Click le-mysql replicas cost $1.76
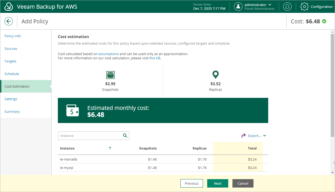335x192 pixels. click(202, 168)
